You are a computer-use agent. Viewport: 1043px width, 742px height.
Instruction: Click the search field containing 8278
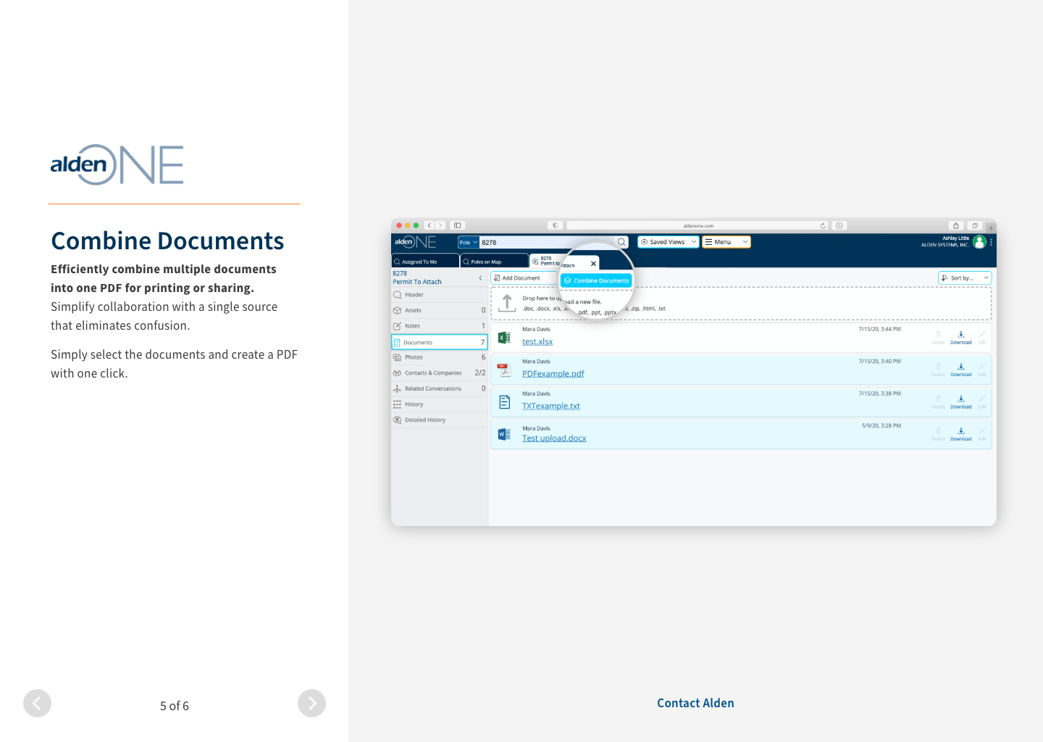[x=547, y=242]
